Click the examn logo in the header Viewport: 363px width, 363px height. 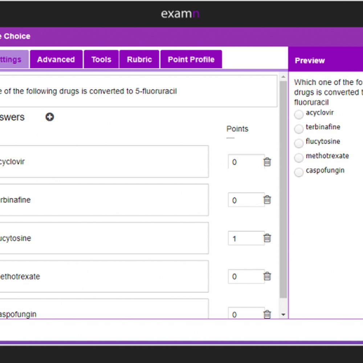pos(180,14)
